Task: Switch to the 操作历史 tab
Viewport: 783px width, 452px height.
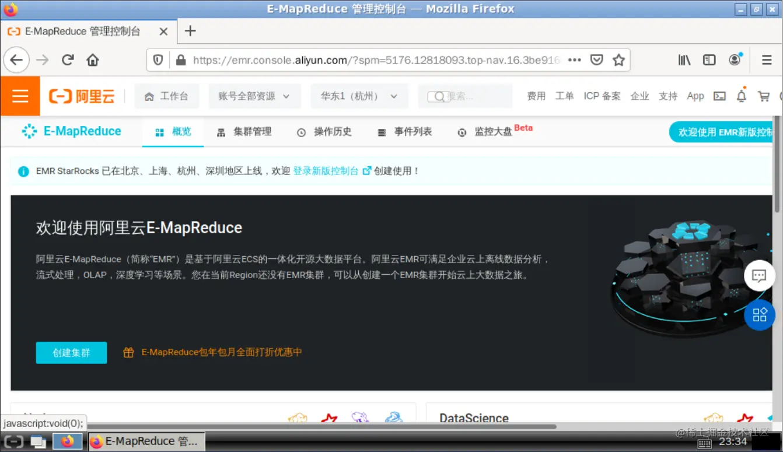Action: pos(324,132)
